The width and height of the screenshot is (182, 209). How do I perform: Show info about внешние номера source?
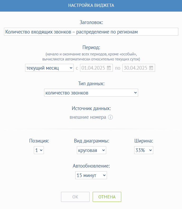tap(110, 117)
